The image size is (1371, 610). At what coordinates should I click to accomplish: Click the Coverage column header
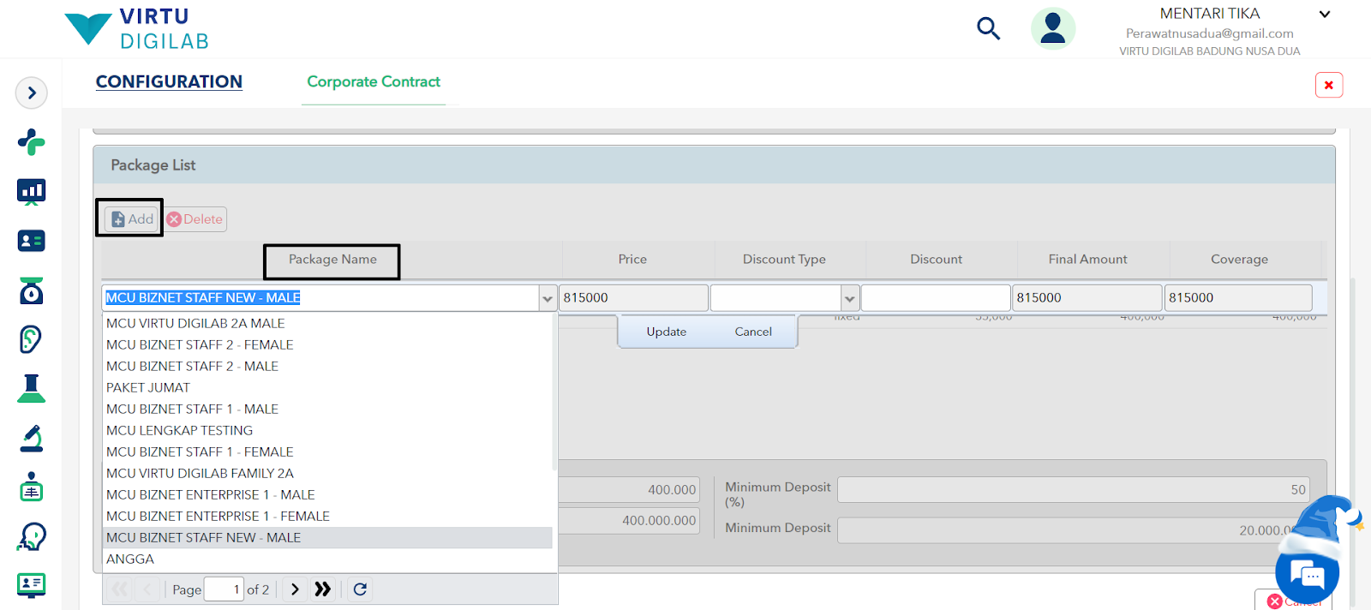[1239, 260]
